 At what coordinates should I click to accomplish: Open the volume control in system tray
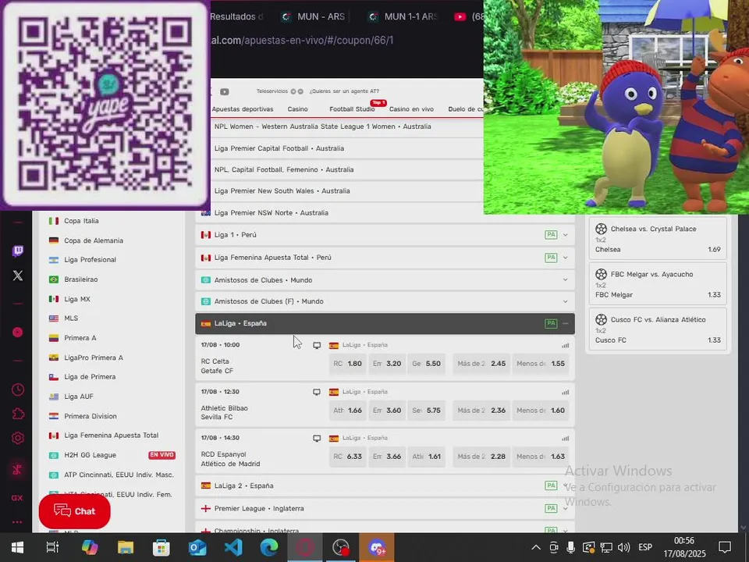(x=623, y=547)
